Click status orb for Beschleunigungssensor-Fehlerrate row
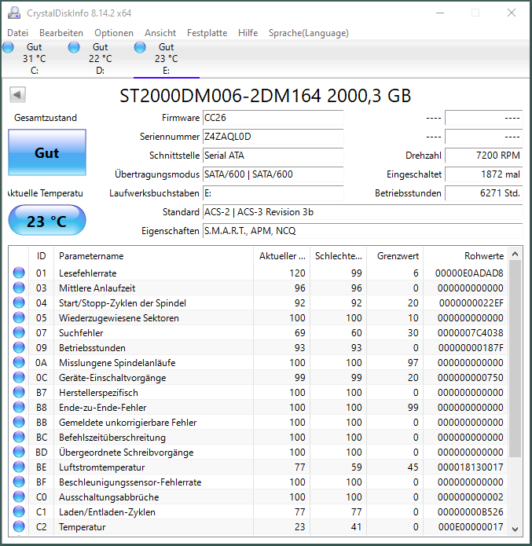Screen dimensions: 532x546 19,482
